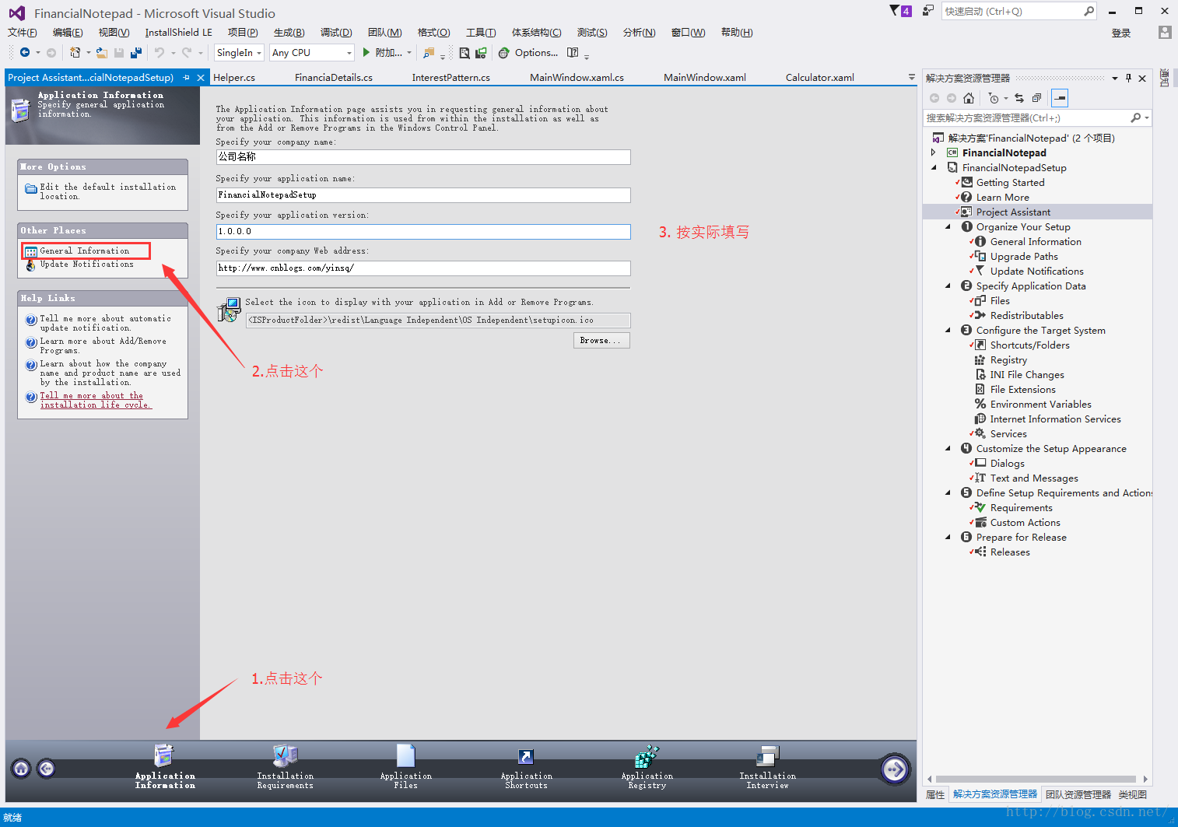The image size is (1178, 827).
Task: Select Upgrade Paths in solution tree
Action: click(x=1024, y=256)
